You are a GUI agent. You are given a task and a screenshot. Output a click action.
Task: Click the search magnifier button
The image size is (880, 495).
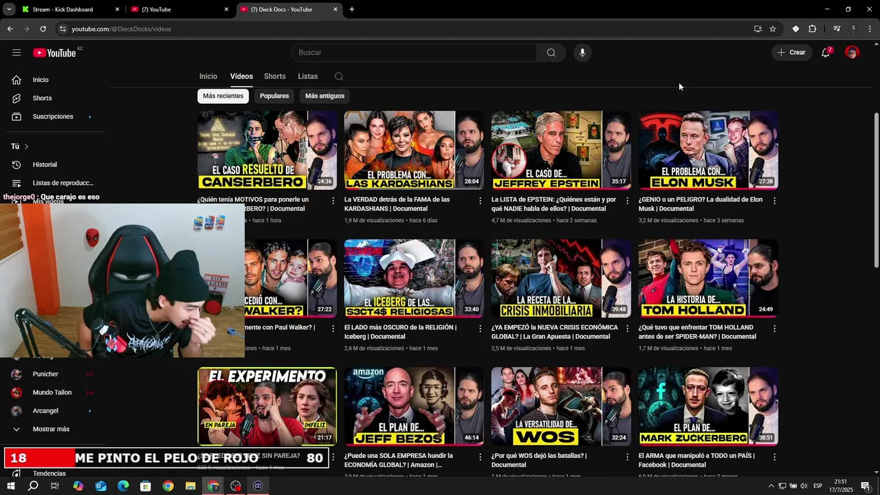click(x=551, y=53)
